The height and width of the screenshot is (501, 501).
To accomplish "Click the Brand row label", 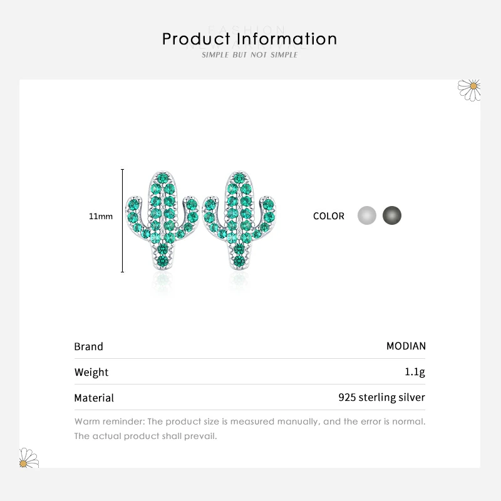I will point(88,346).
